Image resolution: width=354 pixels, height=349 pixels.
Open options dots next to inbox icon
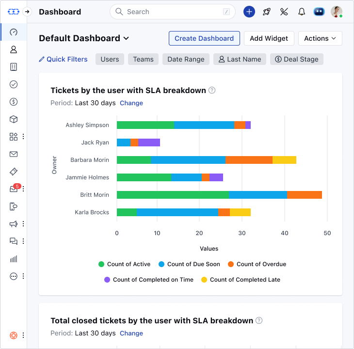coord(23,189)
